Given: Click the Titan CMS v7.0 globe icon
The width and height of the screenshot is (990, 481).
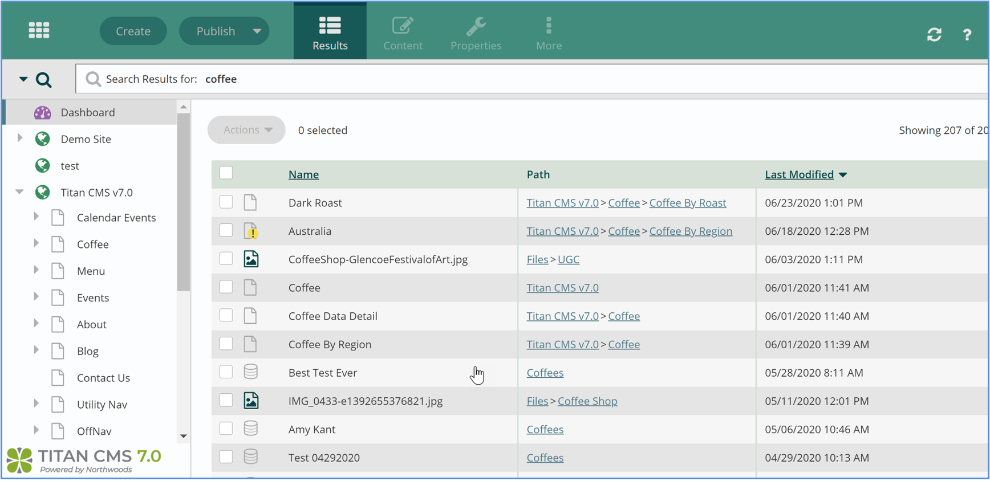Looking at the screenshot, I should (42, 193).
